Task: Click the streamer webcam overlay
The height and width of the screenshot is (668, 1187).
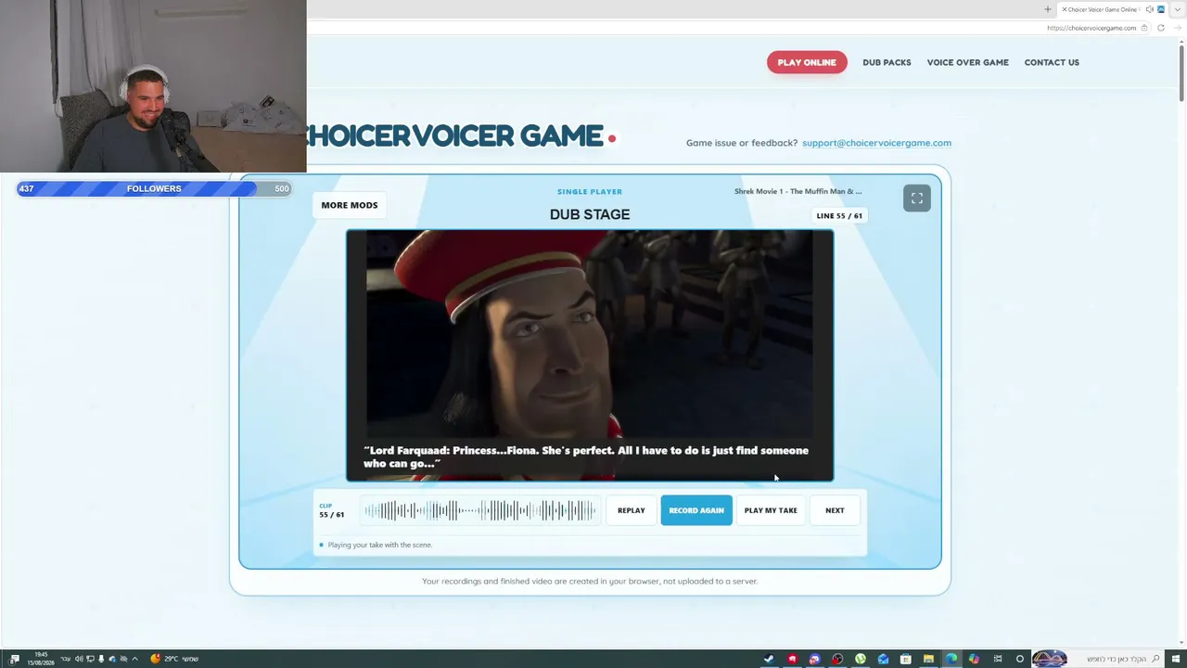Action: tap(153, 86)
